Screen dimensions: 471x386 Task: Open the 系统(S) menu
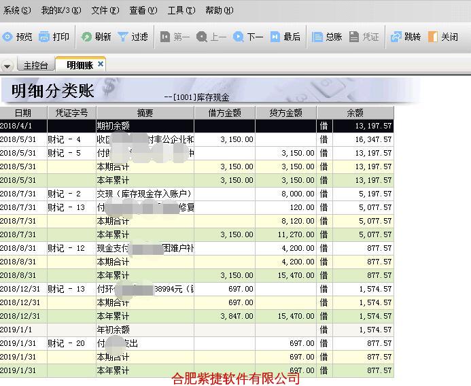click(x=17, y=10)
